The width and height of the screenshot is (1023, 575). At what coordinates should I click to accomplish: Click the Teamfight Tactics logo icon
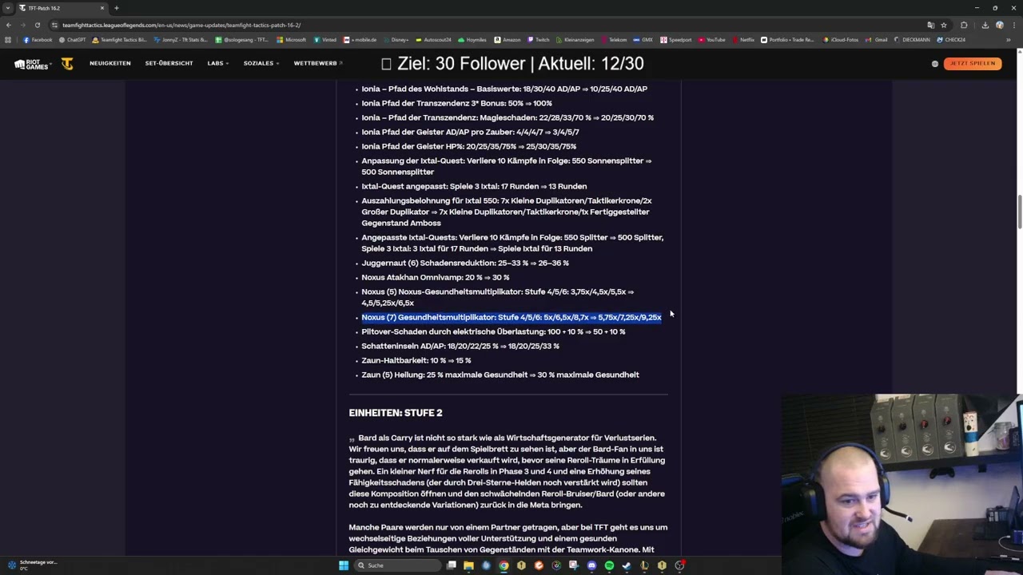tap(67, 64)
